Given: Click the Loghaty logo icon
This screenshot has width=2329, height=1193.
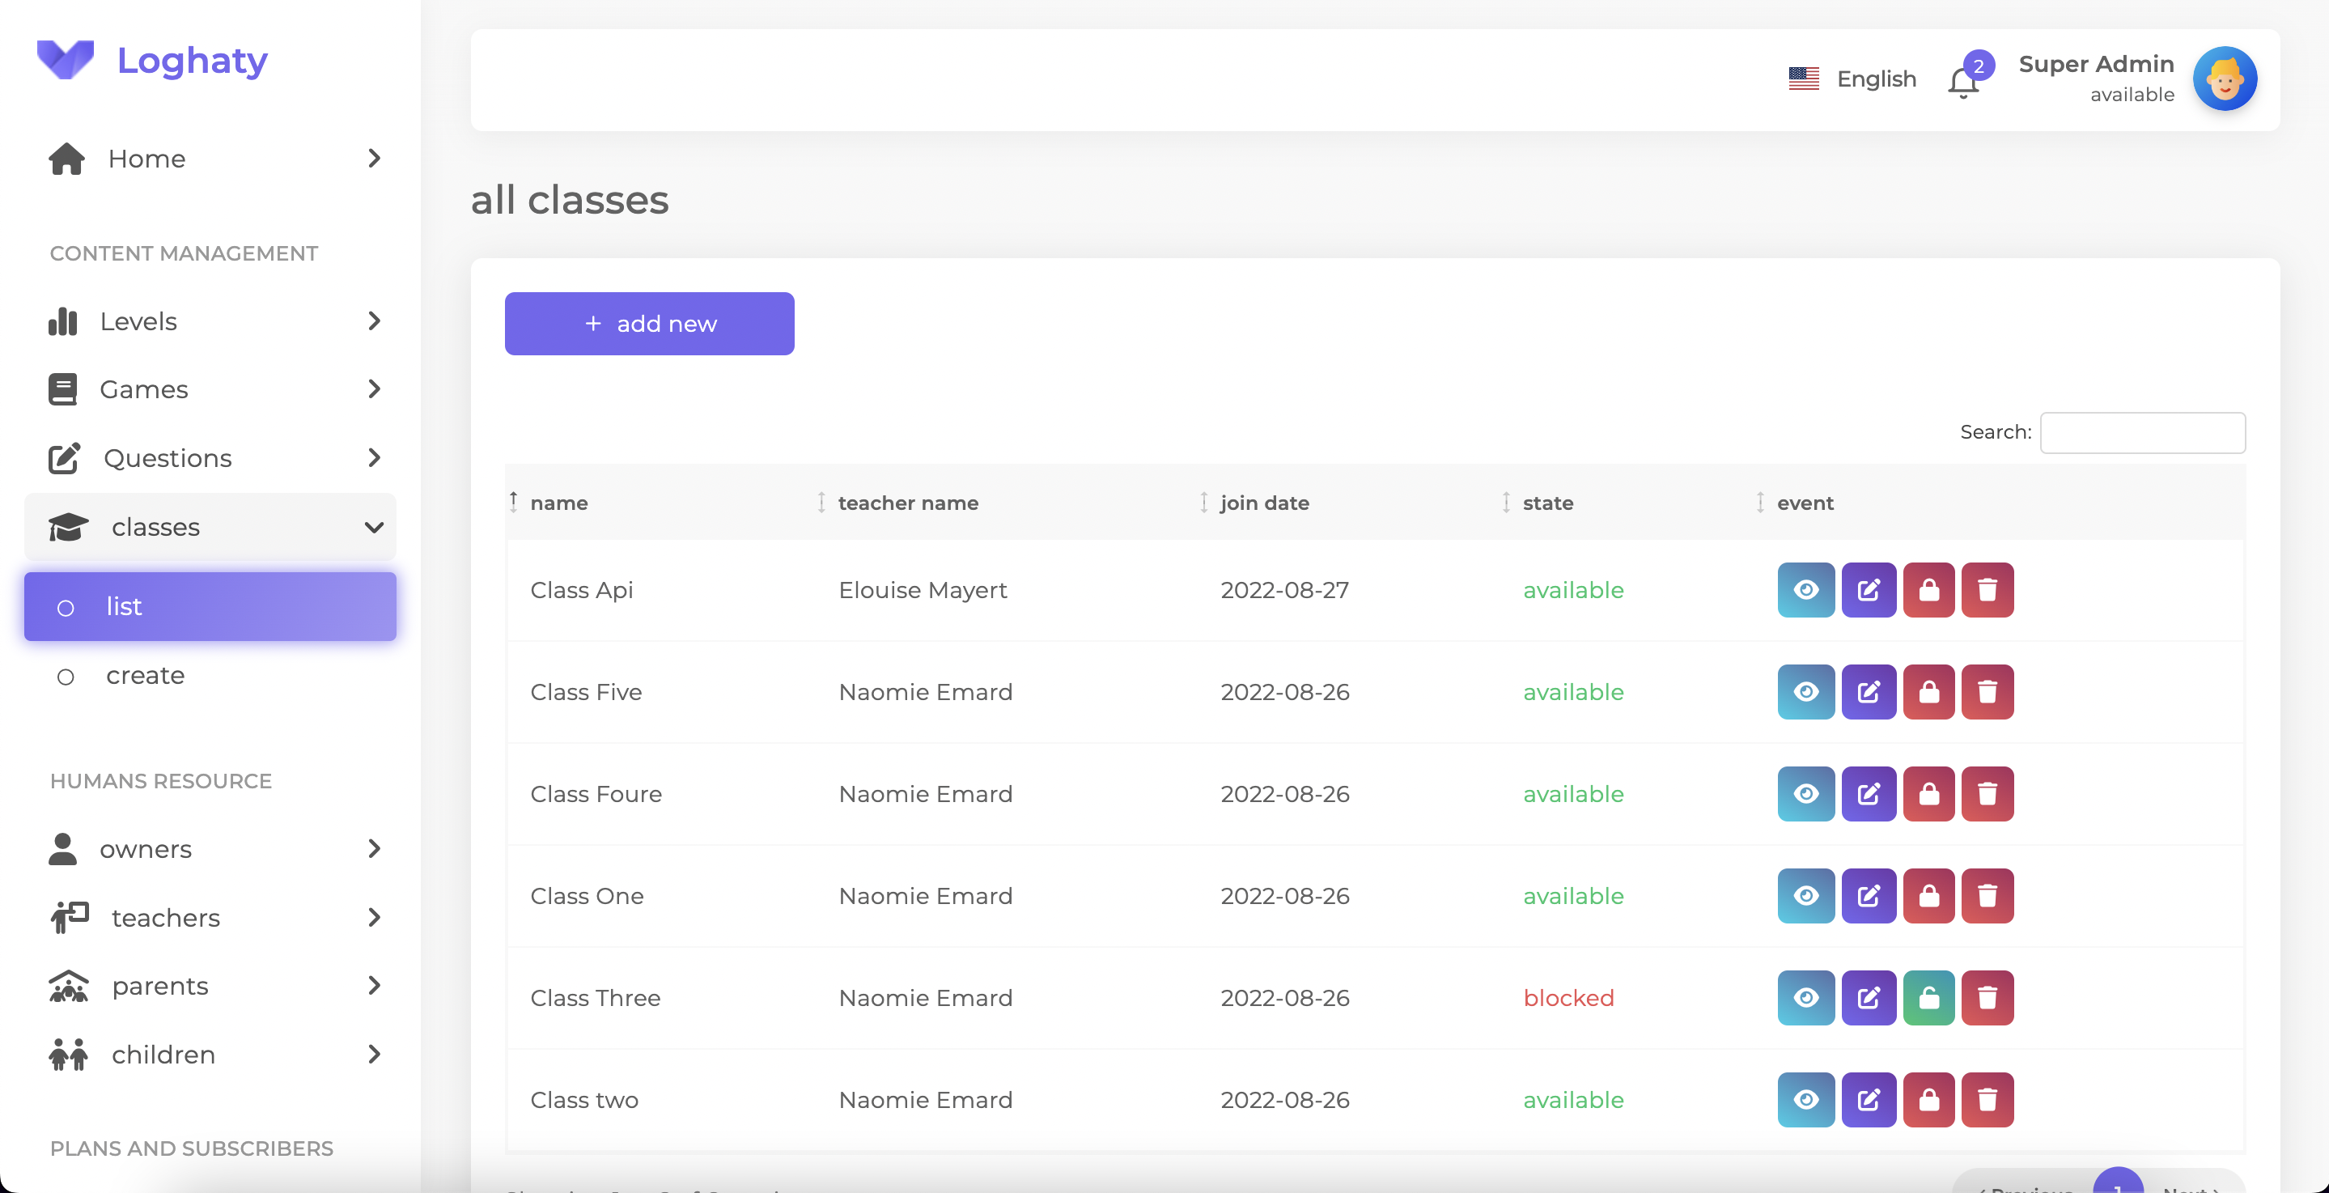Looking at the screenshot, I should click(x=65, y=60).
